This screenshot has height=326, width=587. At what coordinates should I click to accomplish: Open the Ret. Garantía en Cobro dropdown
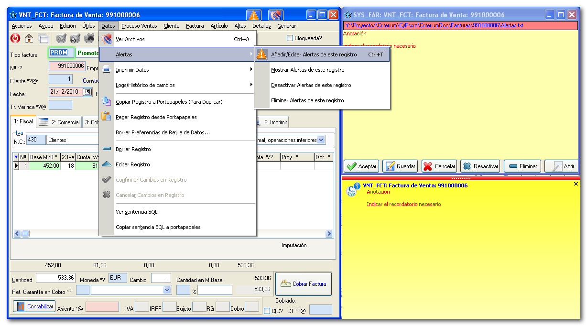click(x=167, y=290)
